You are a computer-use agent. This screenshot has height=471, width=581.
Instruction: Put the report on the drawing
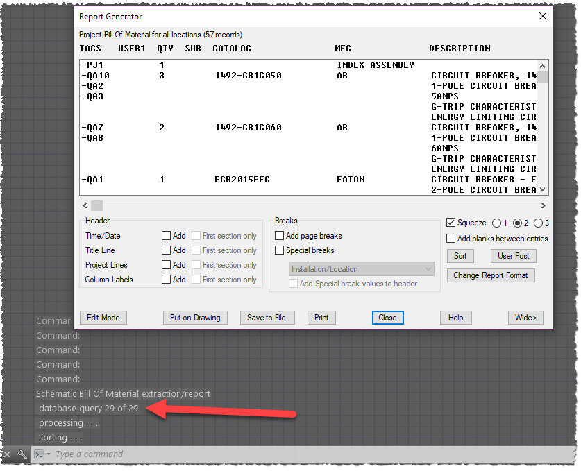(x=195, y=318)
